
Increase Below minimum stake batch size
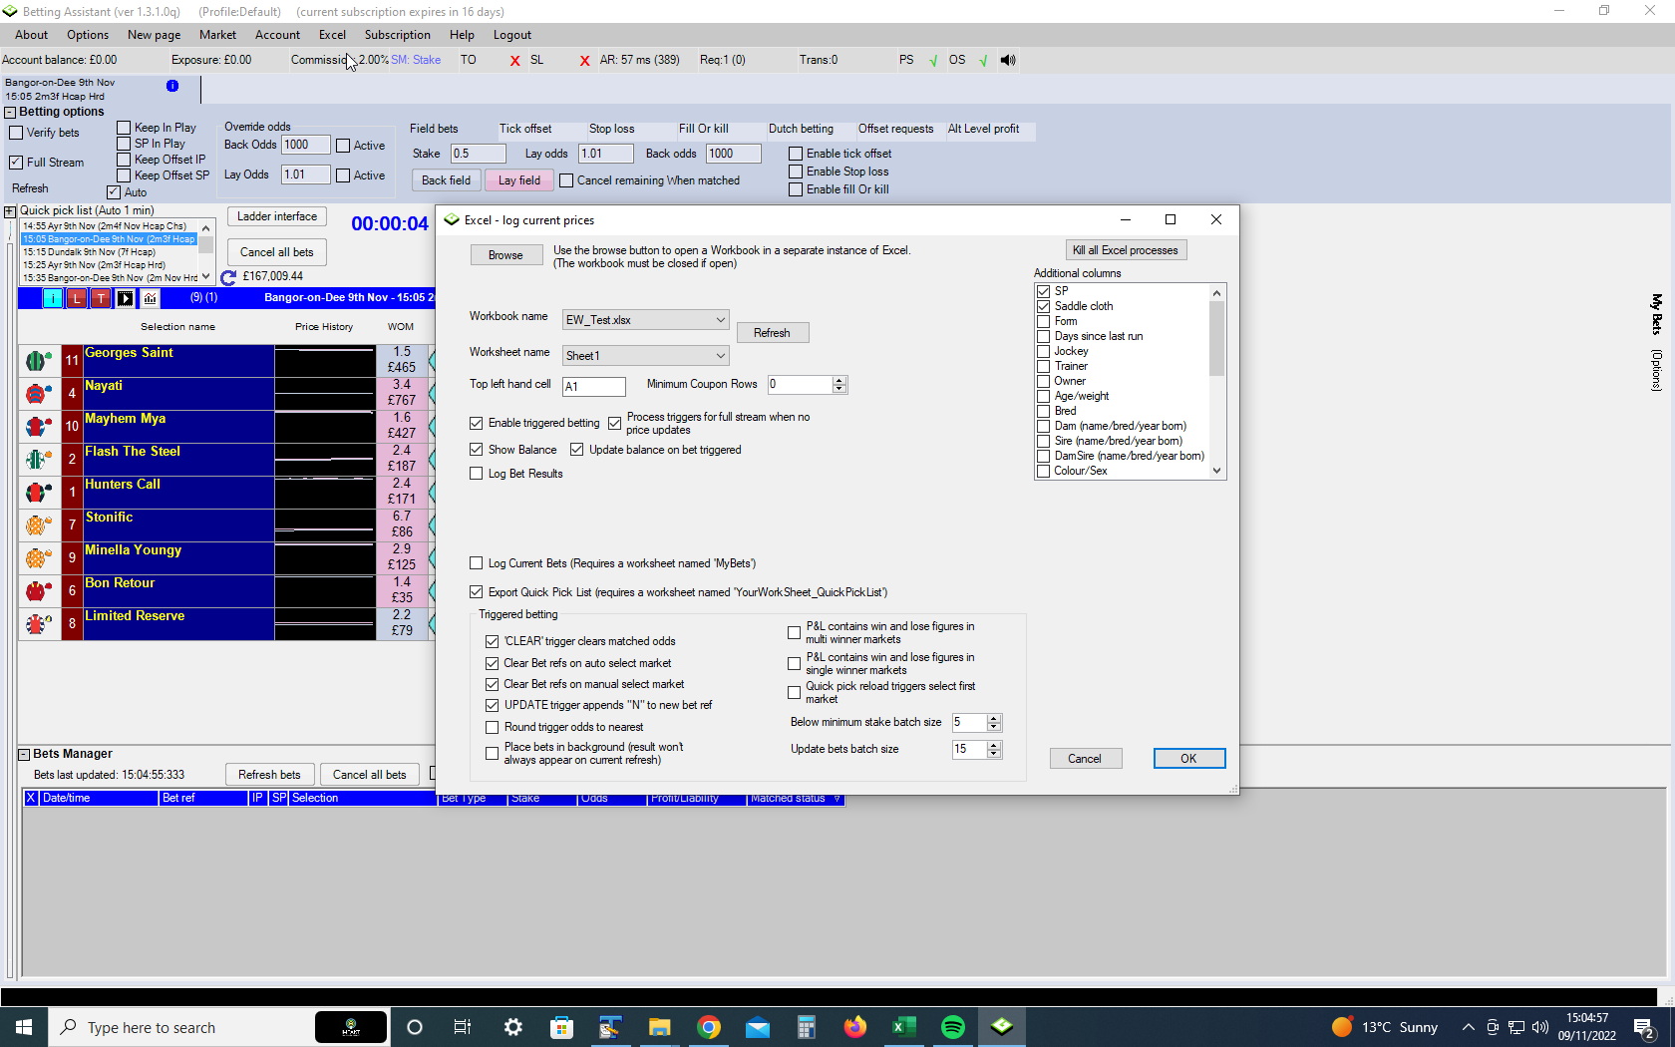pyautogui.click(x=994, y=718)
